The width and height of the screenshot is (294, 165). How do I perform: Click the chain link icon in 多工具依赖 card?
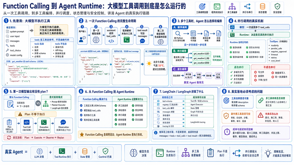(261, 101)
